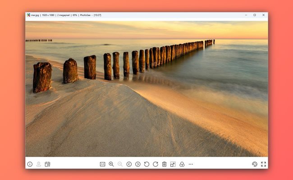Screen dimensions: 293x180
Task: Go to the next image
Action: tap(138, 164)
